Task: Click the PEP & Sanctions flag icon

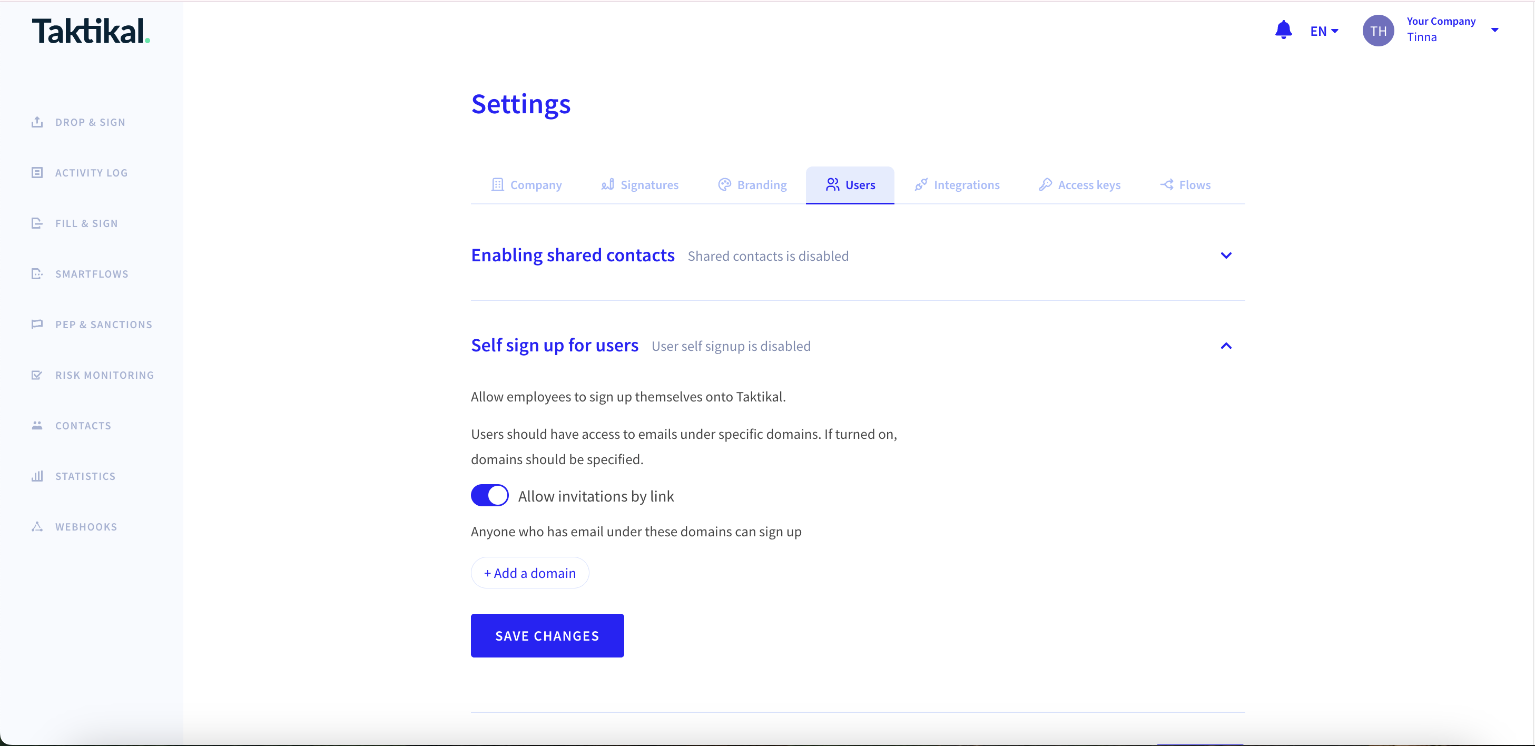Action: (x=37, y=324)
